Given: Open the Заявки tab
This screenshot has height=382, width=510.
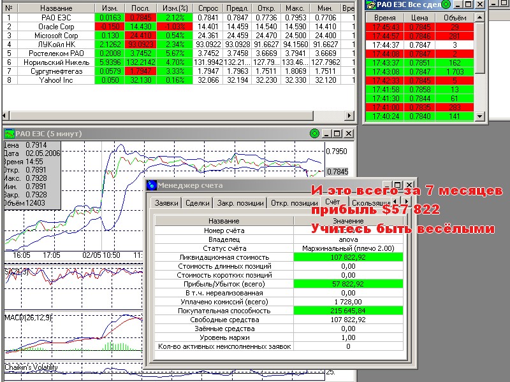Looking at the screenshot, I should [166, 204].
